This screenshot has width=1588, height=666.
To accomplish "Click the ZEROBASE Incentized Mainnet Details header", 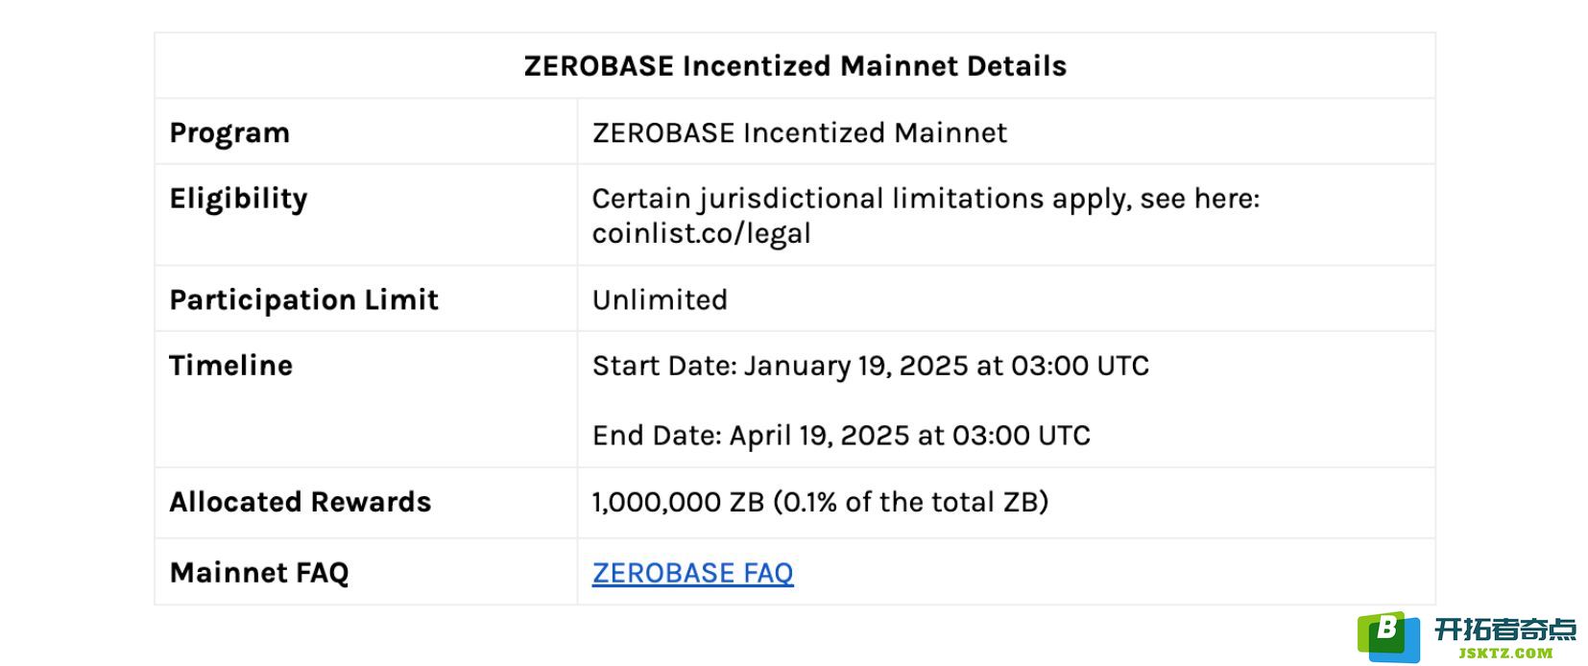I will click(x=795, y=65).
